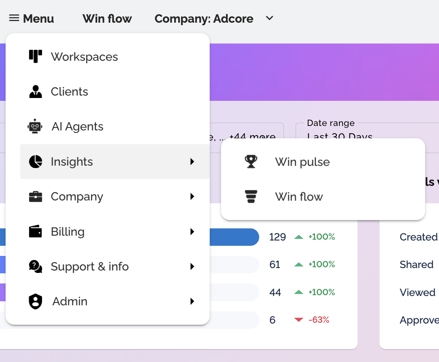Click the Company briefcase icon
This screenshot has height=362, width=439.
36,197
